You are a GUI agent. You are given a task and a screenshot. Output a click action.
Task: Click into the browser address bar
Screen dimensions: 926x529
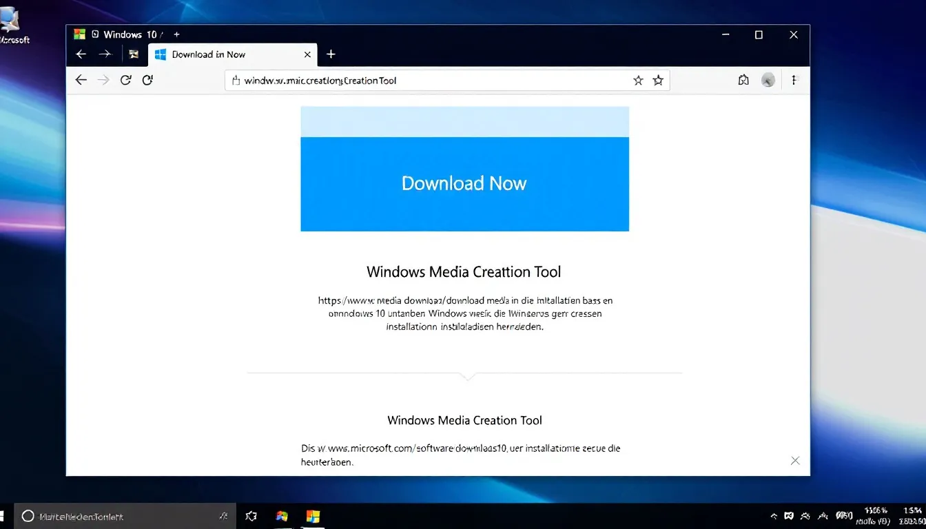coord(427,81)
